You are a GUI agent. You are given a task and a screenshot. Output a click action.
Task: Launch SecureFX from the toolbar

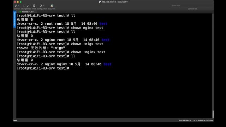[52, 6]
